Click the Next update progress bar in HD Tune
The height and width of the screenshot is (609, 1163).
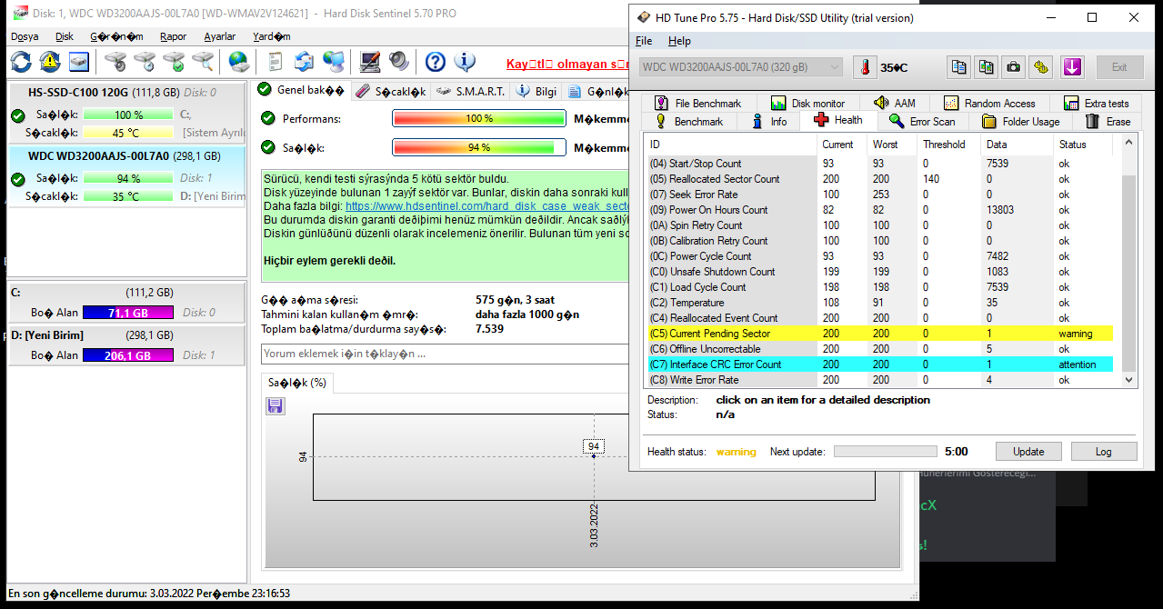click(885, 452)
